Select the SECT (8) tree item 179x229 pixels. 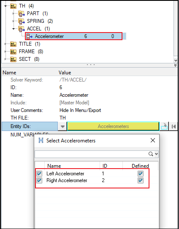click(x=29, y=59)
